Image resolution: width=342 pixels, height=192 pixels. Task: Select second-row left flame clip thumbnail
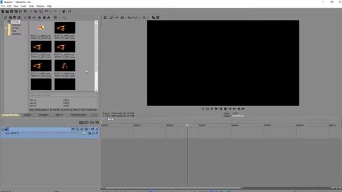[41, 46]
